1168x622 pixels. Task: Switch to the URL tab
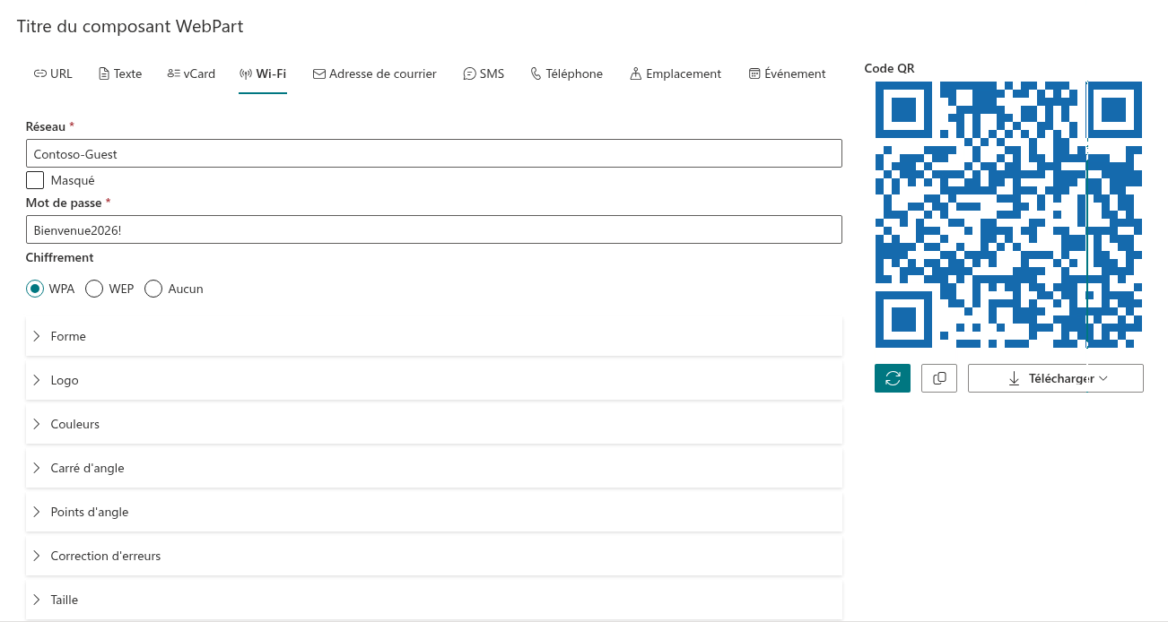click(x=53, y=73)
